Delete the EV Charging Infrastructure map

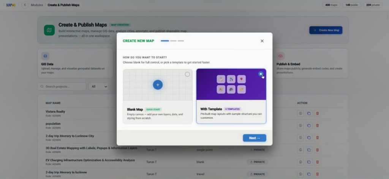tap(317, 162)
